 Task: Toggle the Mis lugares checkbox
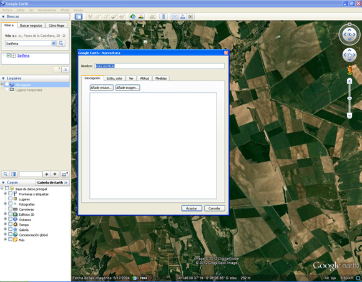[x=7, y=84]
